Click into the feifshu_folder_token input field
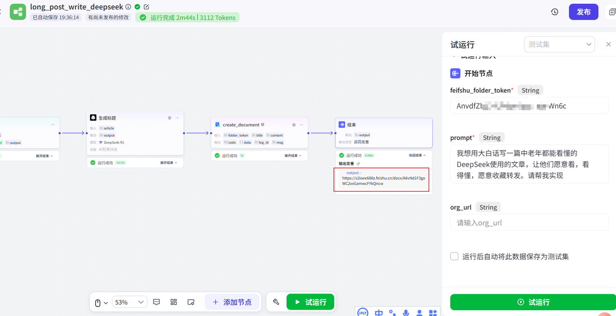Screen dimensions: 616x316 pos(529,106)
